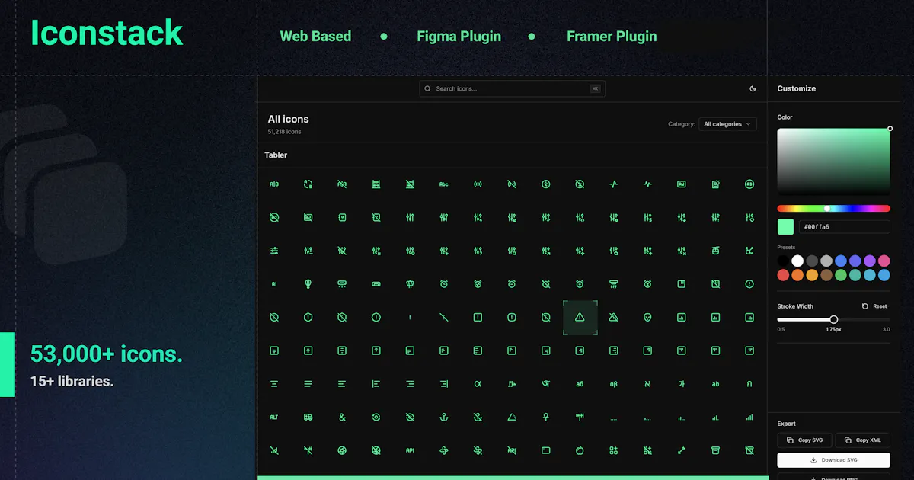Select the red preset color

(783, 275)
